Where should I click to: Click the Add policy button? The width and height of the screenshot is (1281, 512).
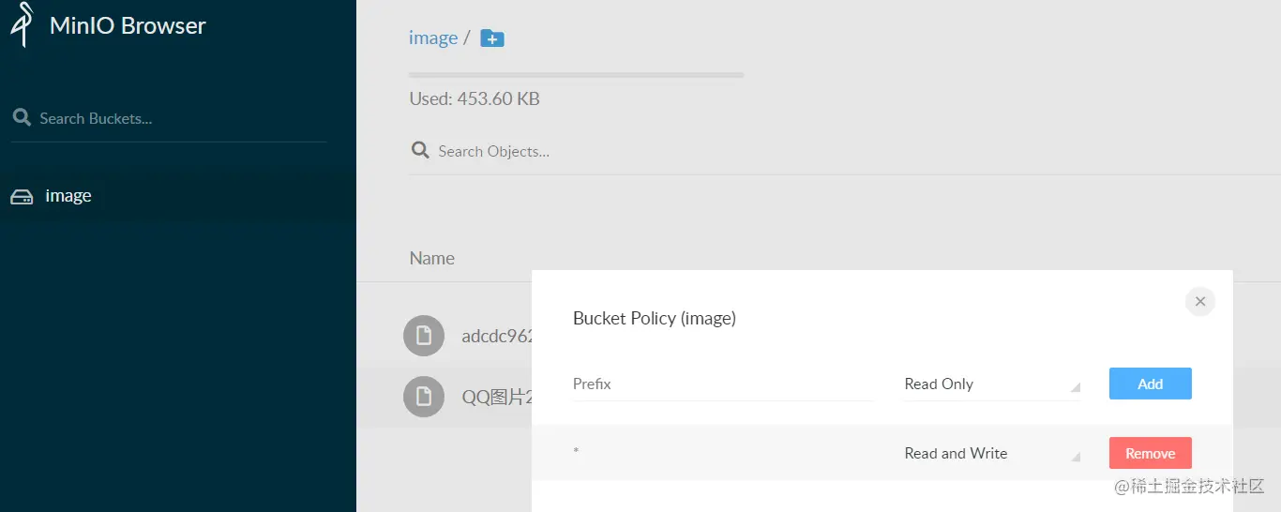coord(1151,384)
